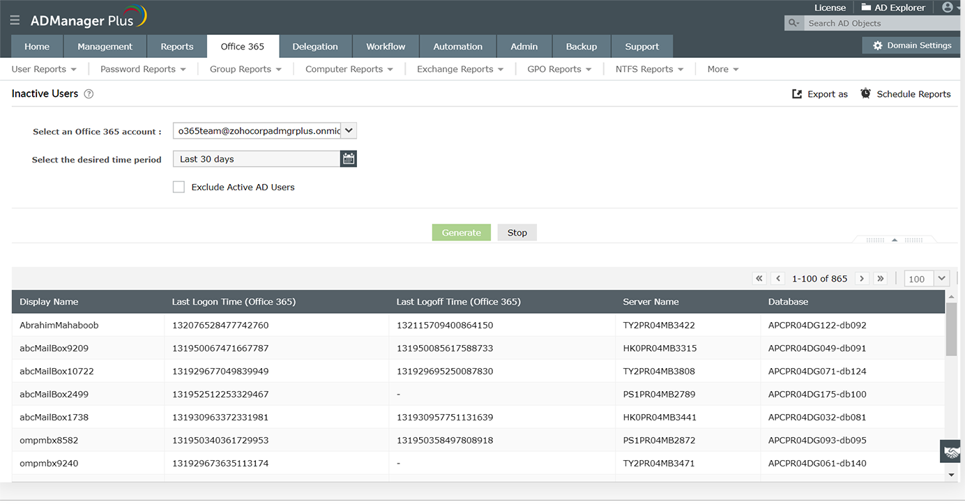This screenshot has height=504, width=965.
Task: Go to the first results page
Action: [x=759, y=278]
